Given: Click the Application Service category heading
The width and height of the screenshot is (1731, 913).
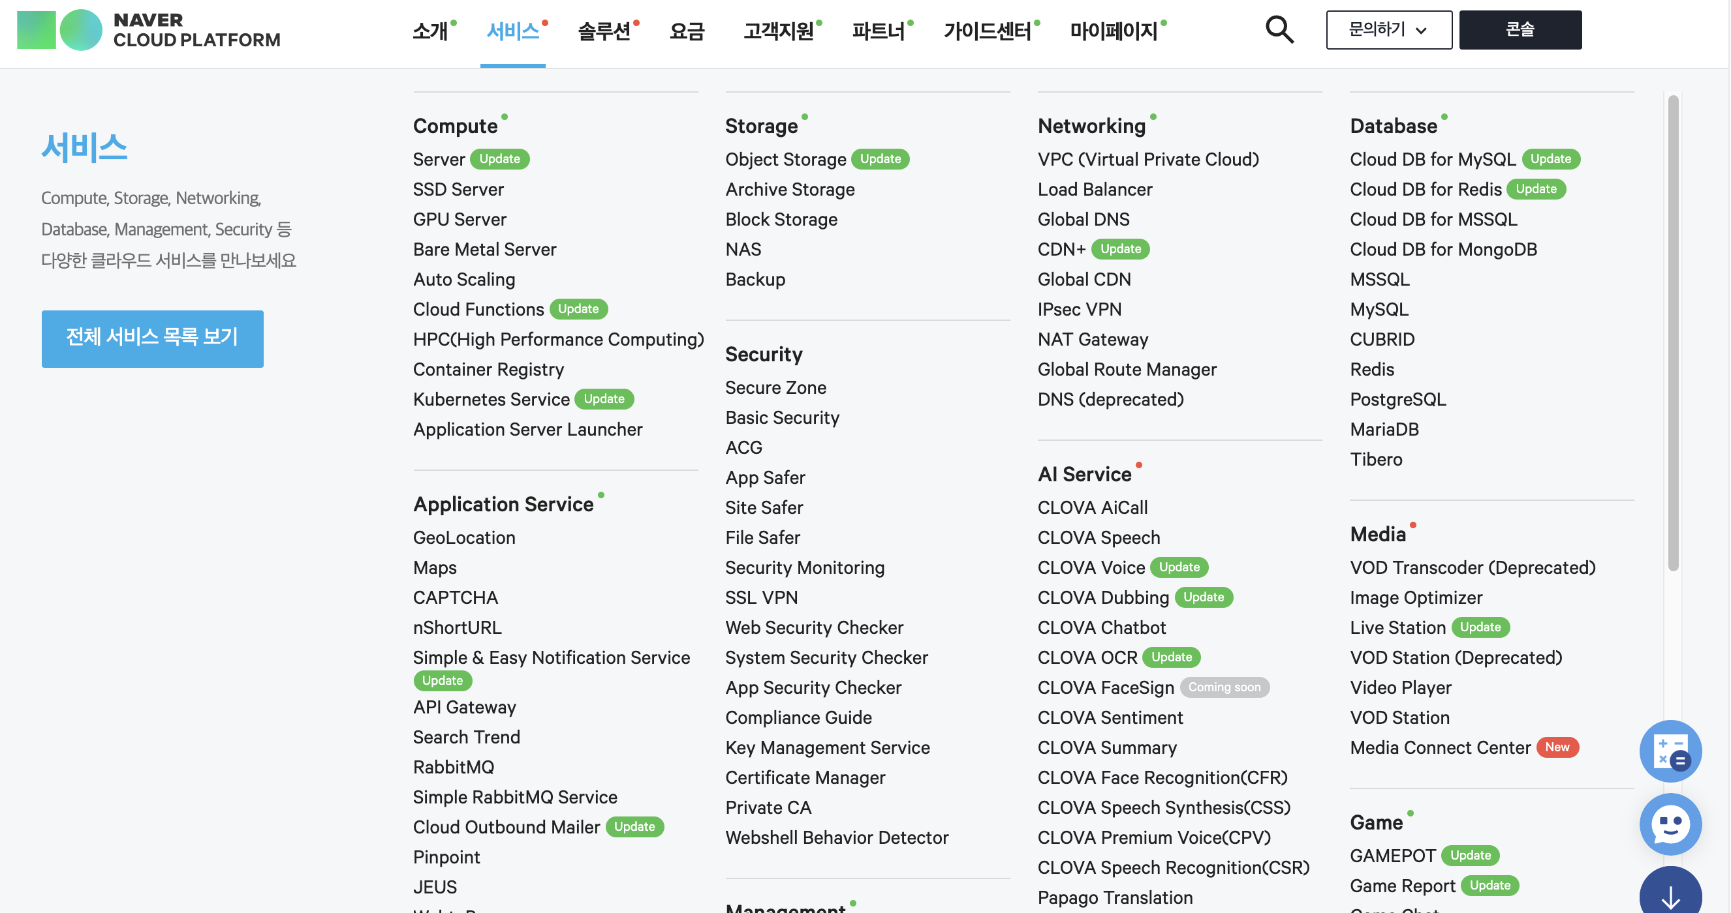Looking at the screenshot, I should (503, 504).
